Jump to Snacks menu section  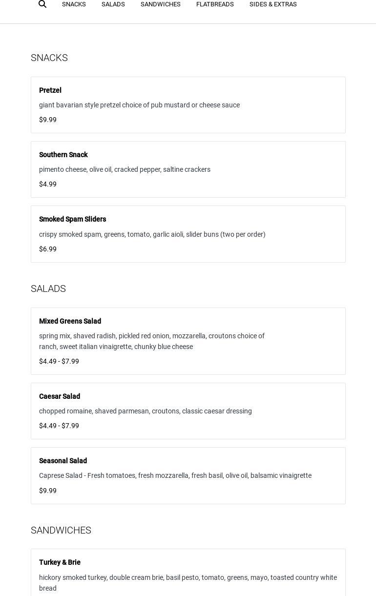74,4
